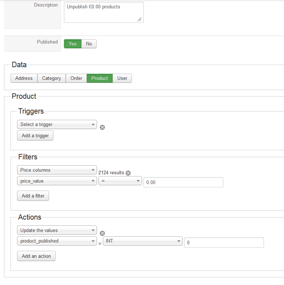Viewport: 284px width, 285px height.
Task: Select the Category data tab
Action: tap(52, 78)
